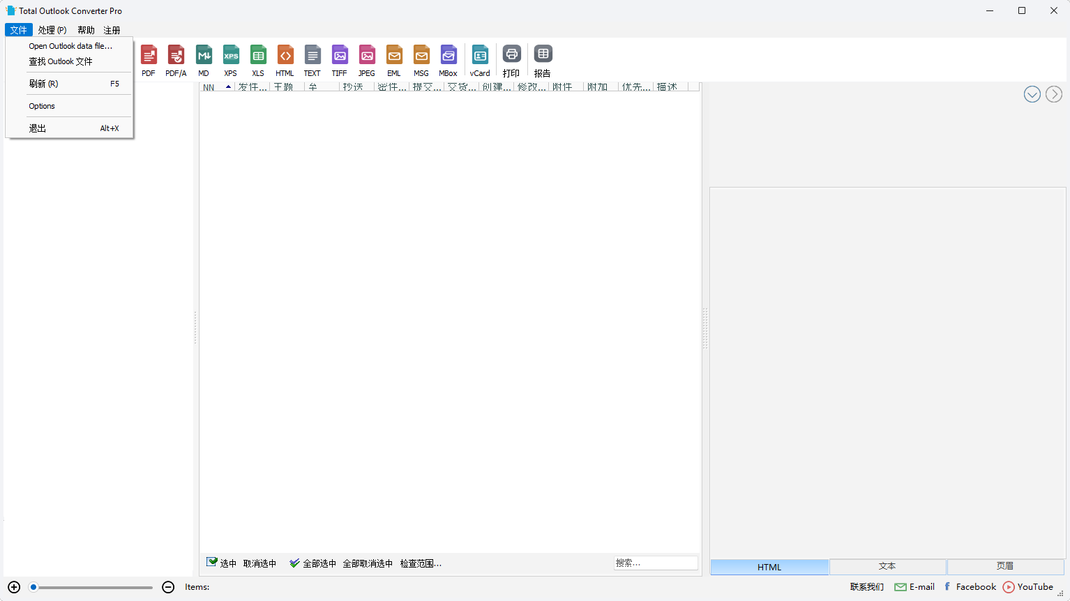This screenshot has width=1070, height=601.
Task: Click the 发件… column header
Action: click(x=252, y=86)
